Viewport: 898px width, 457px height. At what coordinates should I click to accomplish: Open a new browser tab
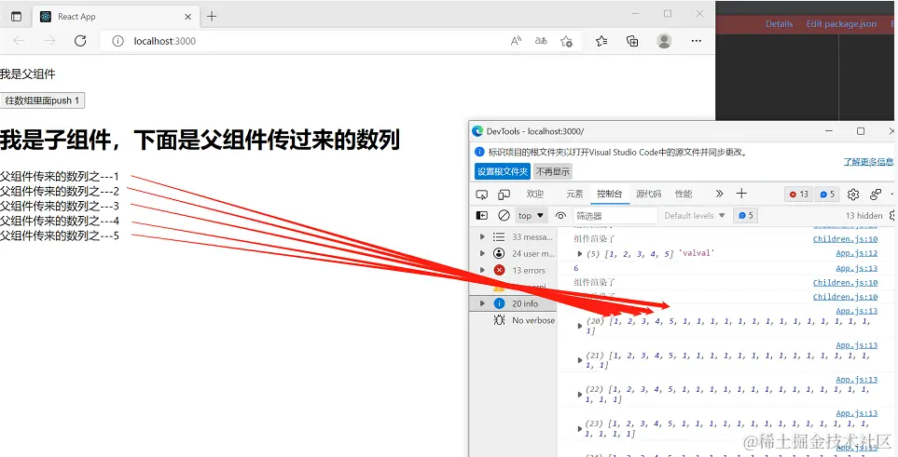212,16
